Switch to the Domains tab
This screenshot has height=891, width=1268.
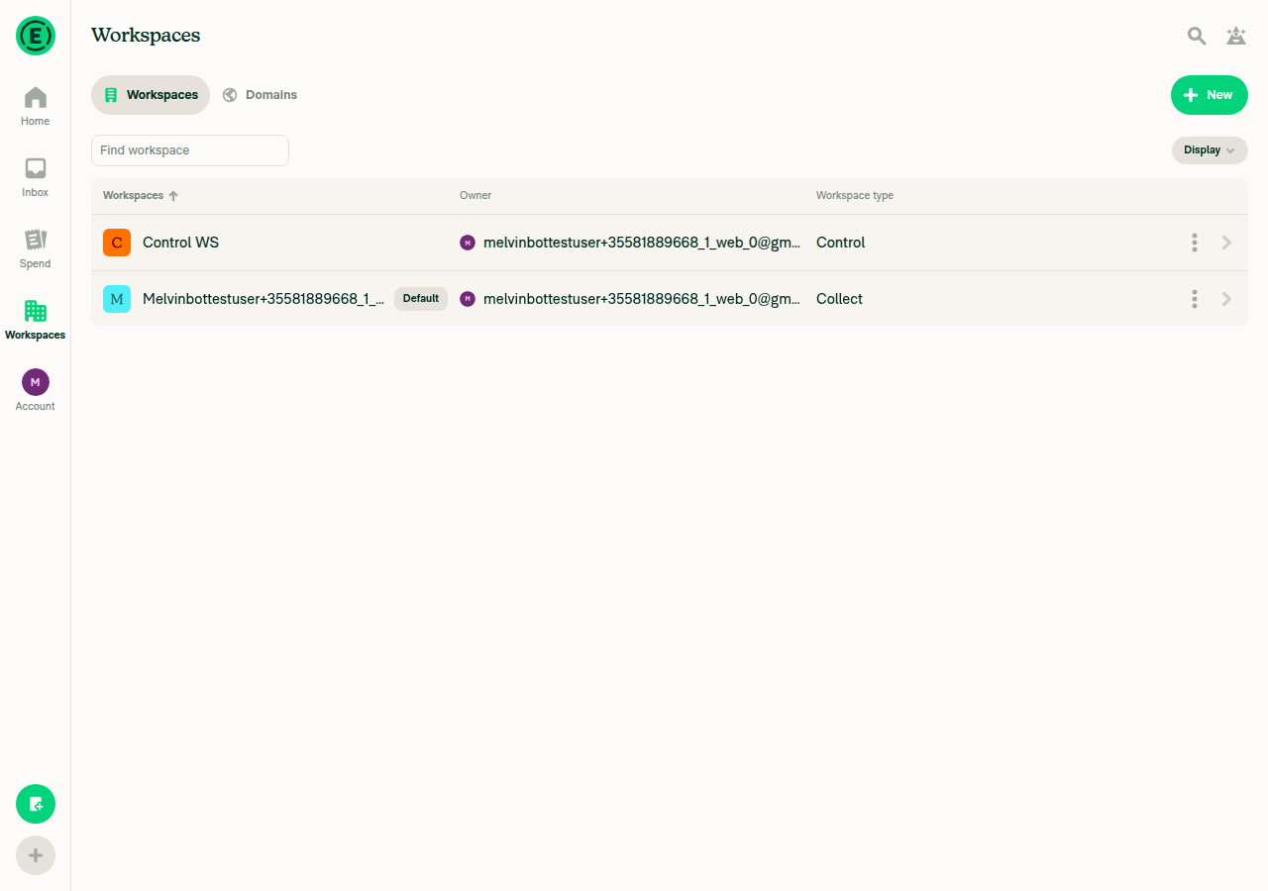click(260, 95)
